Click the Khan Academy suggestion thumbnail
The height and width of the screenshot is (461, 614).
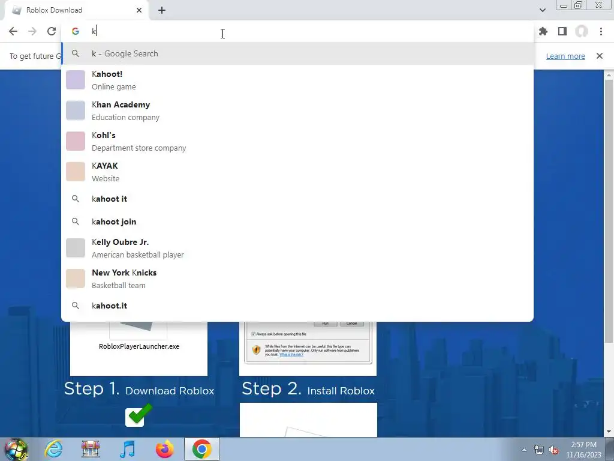click(x=76, y=110)
